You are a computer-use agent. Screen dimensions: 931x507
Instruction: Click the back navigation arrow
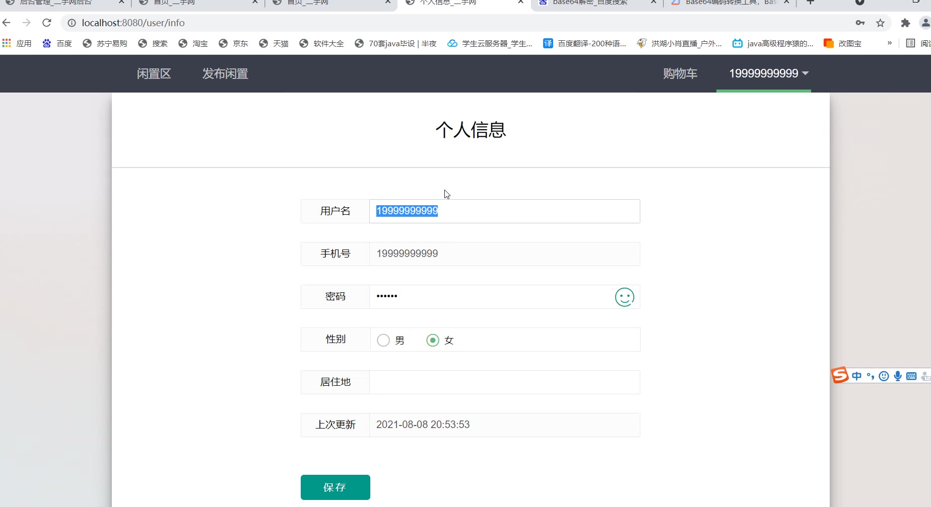[x=7, y=23]
